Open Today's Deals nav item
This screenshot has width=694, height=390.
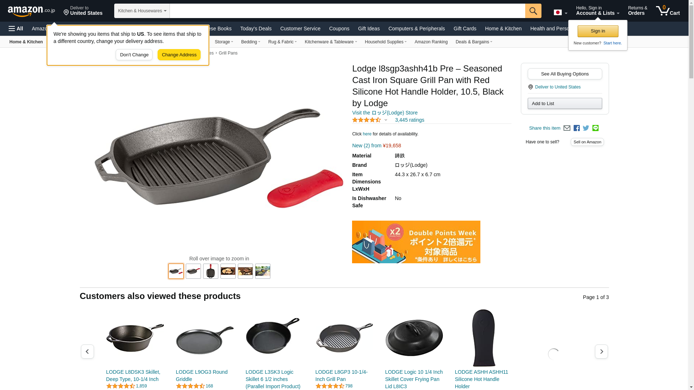coord(256,29)
